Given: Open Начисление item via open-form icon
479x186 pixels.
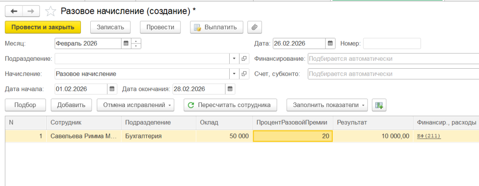Looking at the screenshot, I should click(244, 74).
